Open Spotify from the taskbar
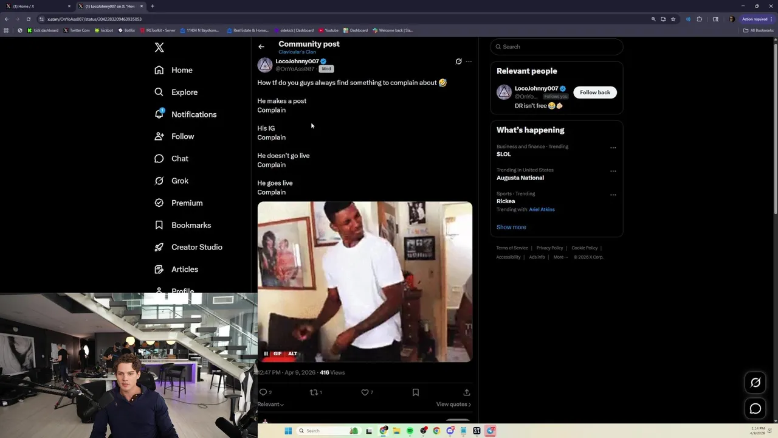 pos(410,431)
